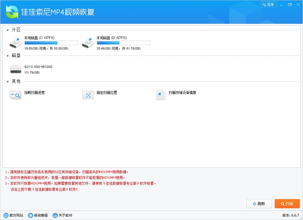Open the 菜单 menu
Viewport: 303px width, 220px height.
tap(268, 5)
